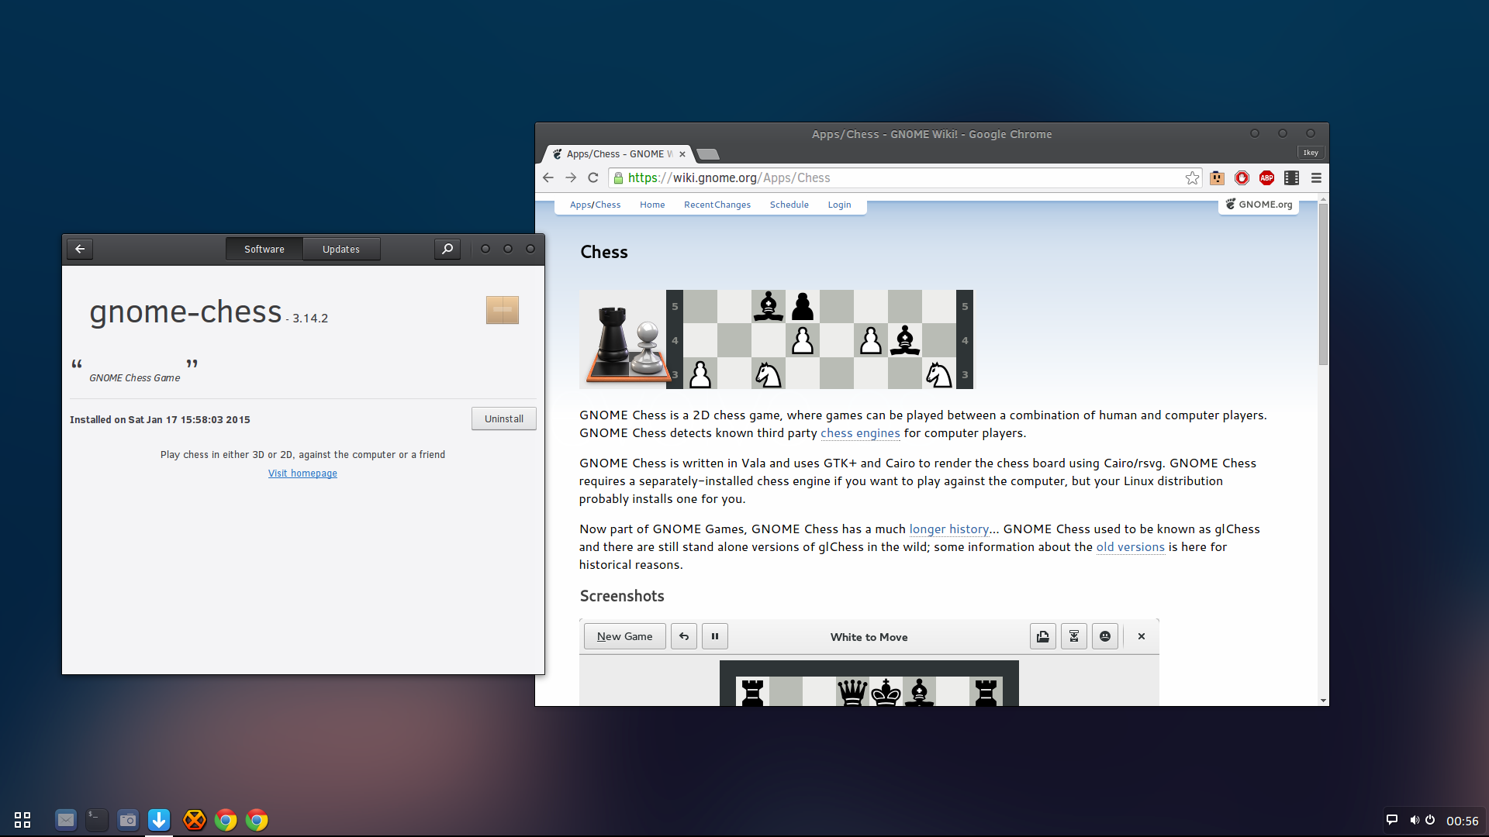1489x837 pixels.
Task: Open camera app in panel
Action: (128, 819)
